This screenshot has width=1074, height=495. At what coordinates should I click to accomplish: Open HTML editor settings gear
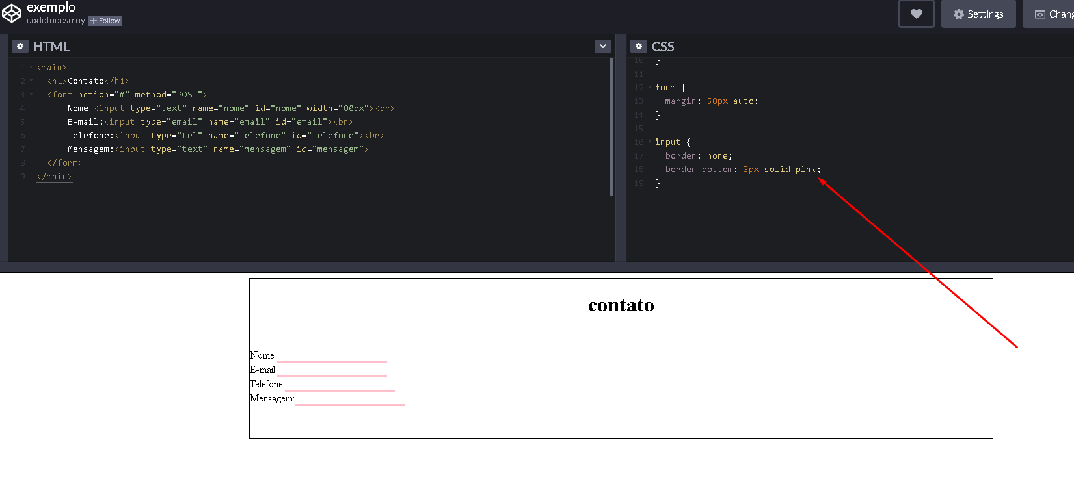point(20,46)
